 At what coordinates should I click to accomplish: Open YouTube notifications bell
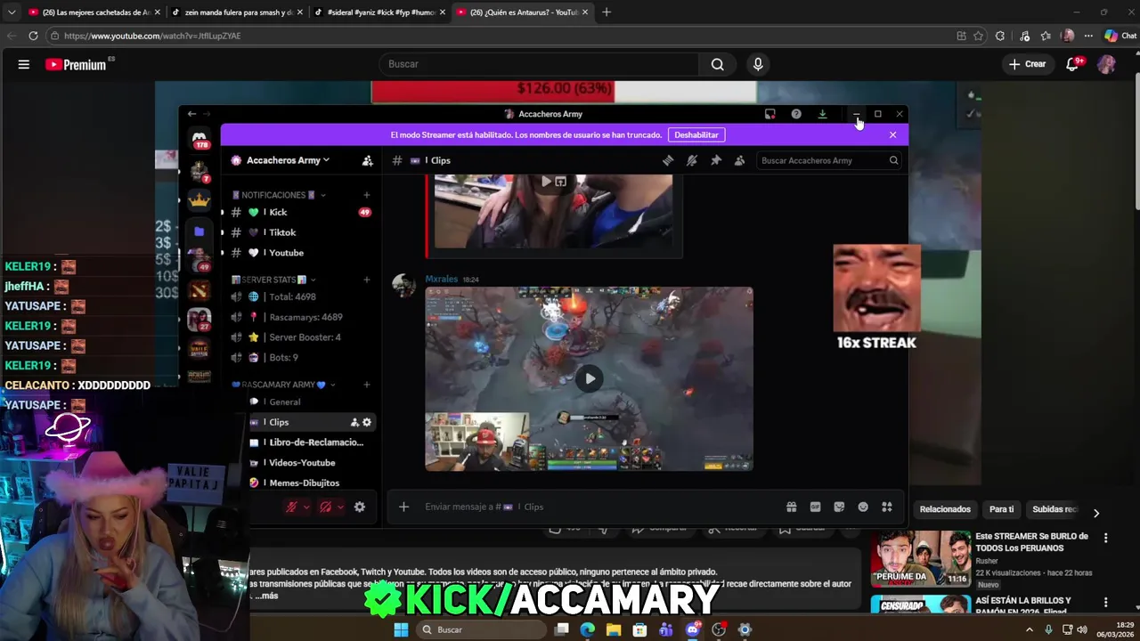[x=1072, y=64]
